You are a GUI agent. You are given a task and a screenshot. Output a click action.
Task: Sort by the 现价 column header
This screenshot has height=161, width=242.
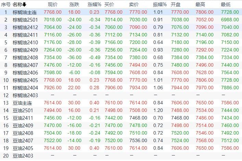[53, 4]
